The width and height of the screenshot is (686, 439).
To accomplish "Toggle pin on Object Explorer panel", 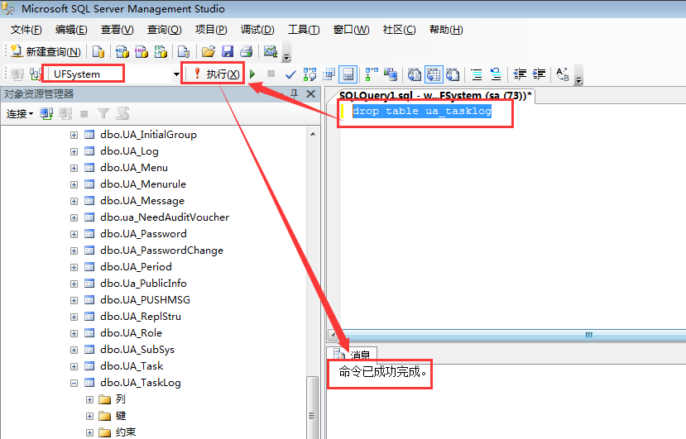I will [294, 93].
